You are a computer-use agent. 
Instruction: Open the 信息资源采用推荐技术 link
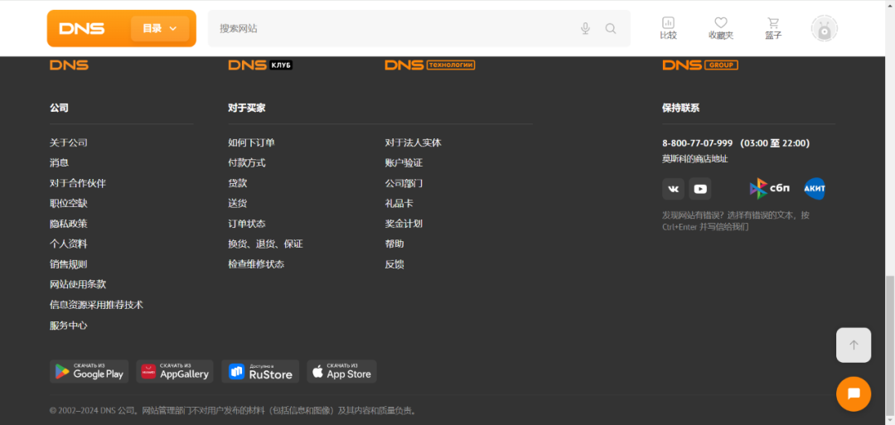96,305
